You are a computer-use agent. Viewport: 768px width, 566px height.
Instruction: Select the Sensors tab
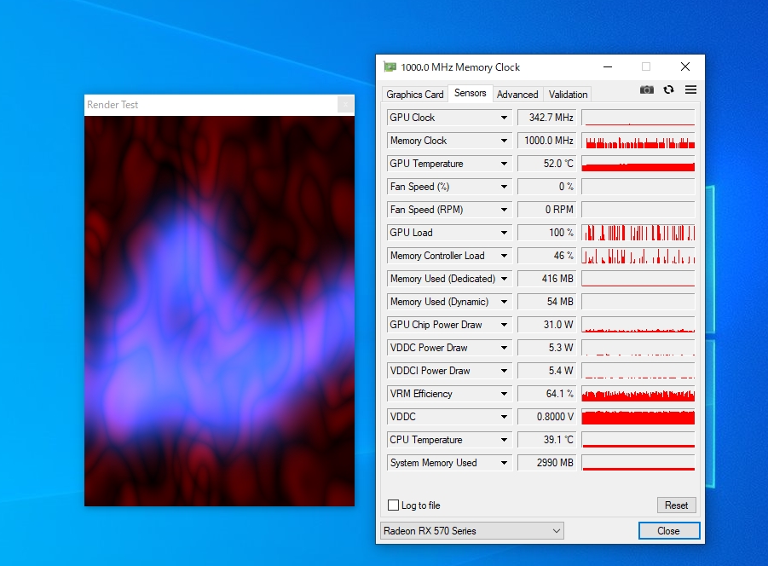tap(471, 93)
